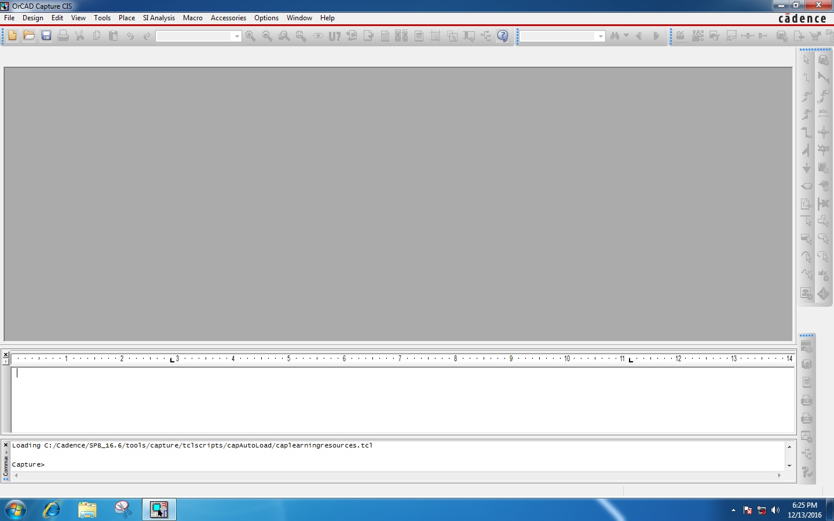Click the Design Rules Check icon
The width and height of the screenshot is (834, 521).
tap(368, 36)
